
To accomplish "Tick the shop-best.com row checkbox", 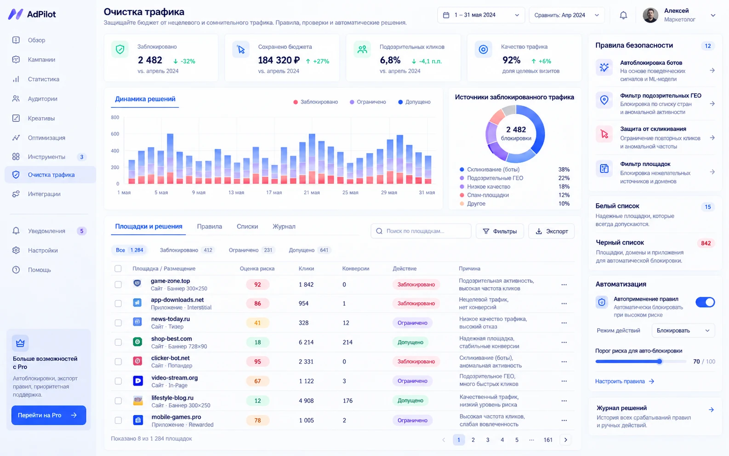I will [x=118, y=342].
